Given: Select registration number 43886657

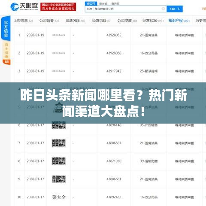Looking at the screenshot, I should click(114, 143).
